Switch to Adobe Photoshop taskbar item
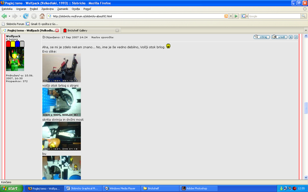 pos(198,189)
